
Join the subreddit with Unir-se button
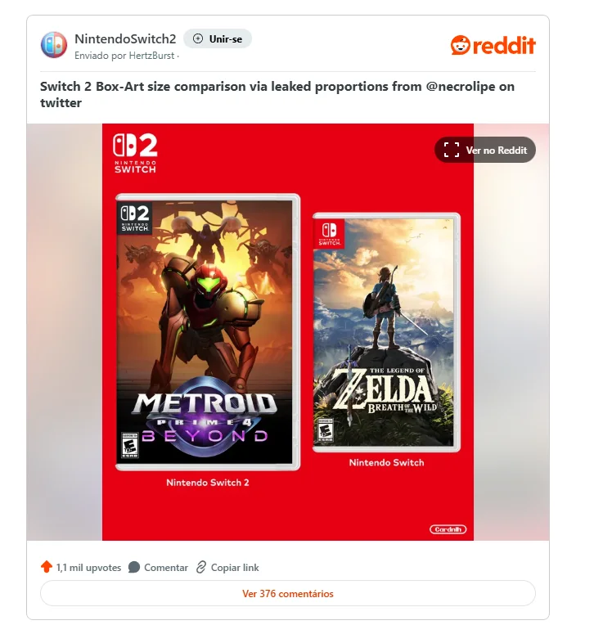(x=218, y=38)
